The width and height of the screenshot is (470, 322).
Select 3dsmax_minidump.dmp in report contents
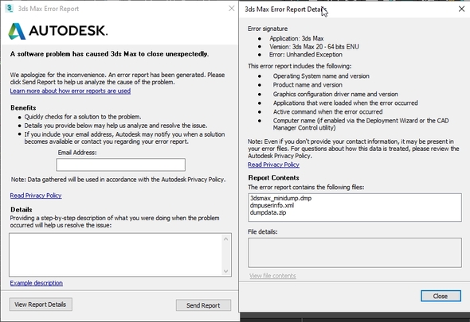(x=281, y=198)
